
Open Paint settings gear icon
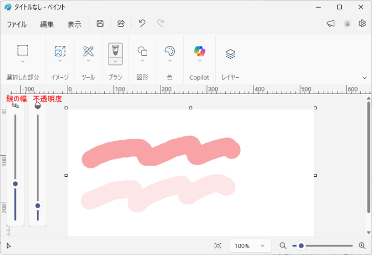click(x=362, y=24)
